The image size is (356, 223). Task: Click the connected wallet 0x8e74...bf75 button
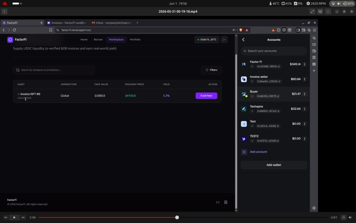point(207,40)
